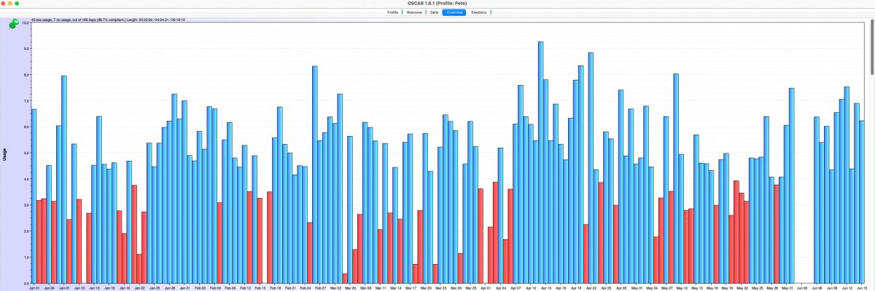This screenshot has height=291, width=875.
Task: Click the Jun 03 date label
Action: 801,288
